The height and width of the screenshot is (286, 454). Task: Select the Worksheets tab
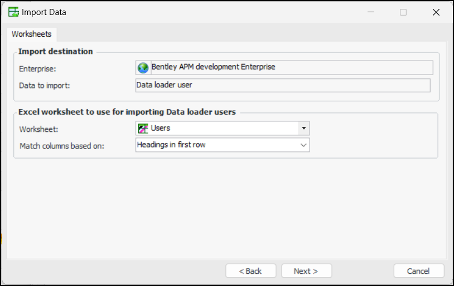pos(32,34)
